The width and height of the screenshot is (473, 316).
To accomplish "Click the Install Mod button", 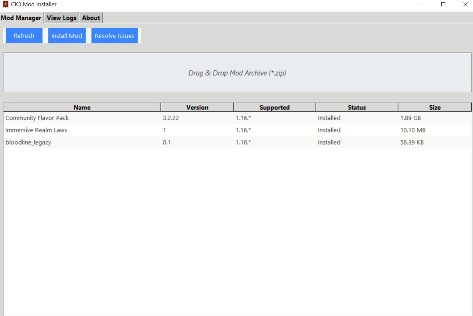I will coord(67,36).
